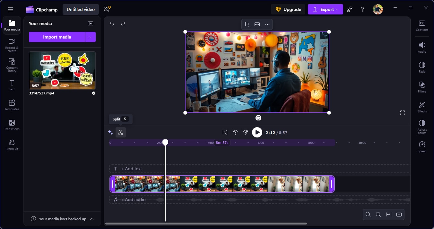This screenshot has height=229, width=434.
Task: Click the Add audio track
Action: pos(259,199)
